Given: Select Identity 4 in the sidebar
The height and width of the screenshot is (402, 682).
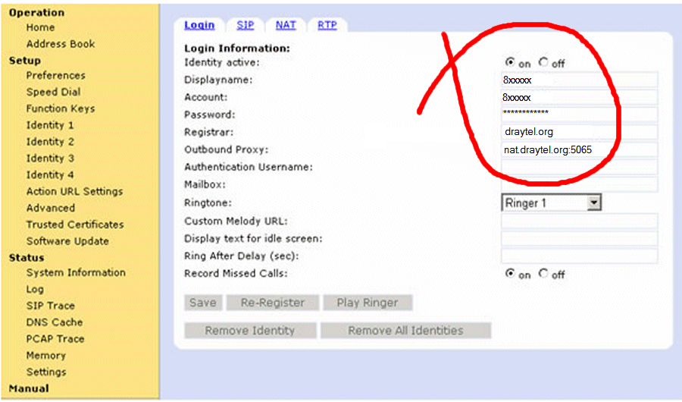Looking at the screenshot, I should pyautogui.click(x=50, y=174).
